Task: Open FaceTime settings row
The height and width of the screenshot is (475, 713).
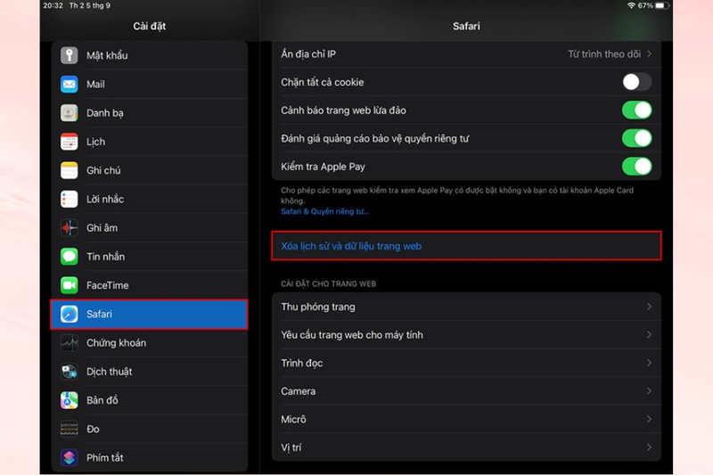Action: (150, 285)
